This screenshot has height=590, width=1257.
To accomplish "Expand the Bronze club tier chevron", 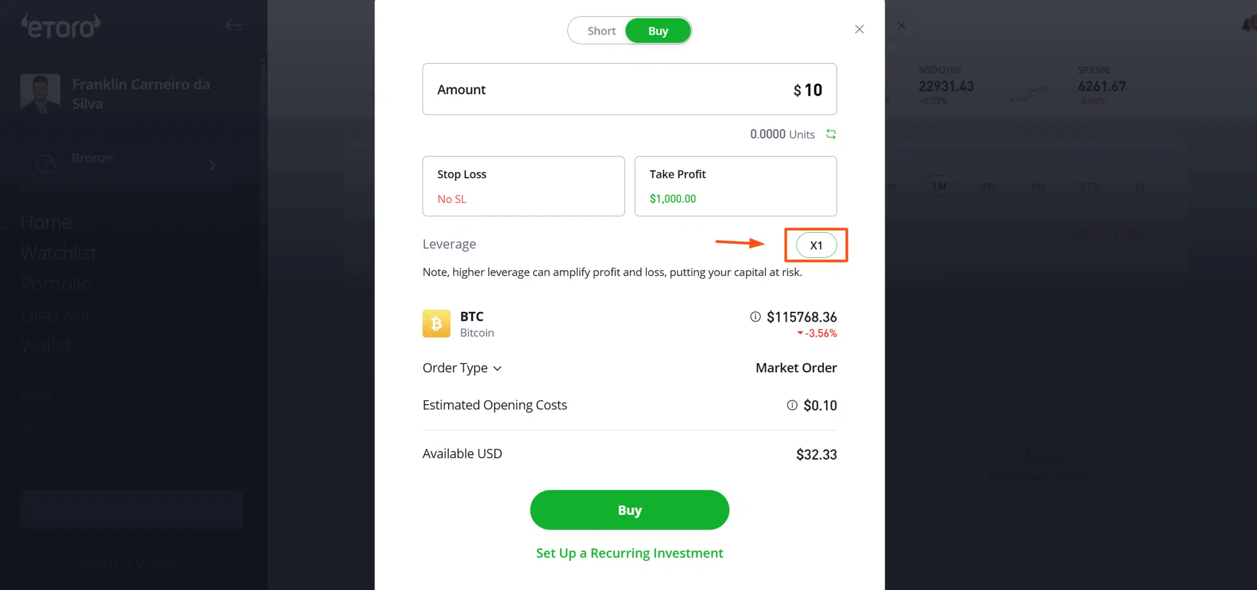I will 212,165.
